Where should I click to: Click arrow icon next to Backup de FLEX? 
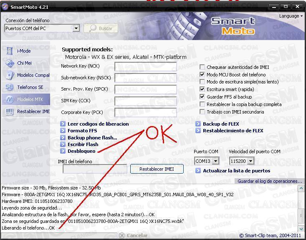[x=198, y=124]
